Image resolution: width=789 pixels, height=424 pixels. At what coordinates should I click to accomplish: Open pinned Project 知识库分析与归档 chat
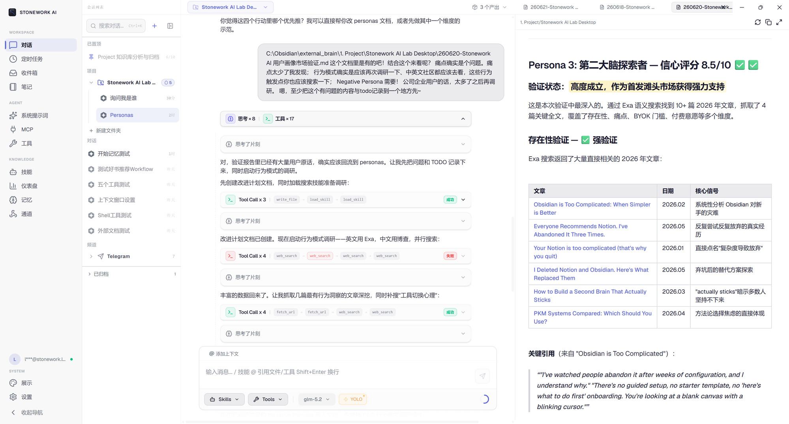pyautogui.click(x=131, y=57)
